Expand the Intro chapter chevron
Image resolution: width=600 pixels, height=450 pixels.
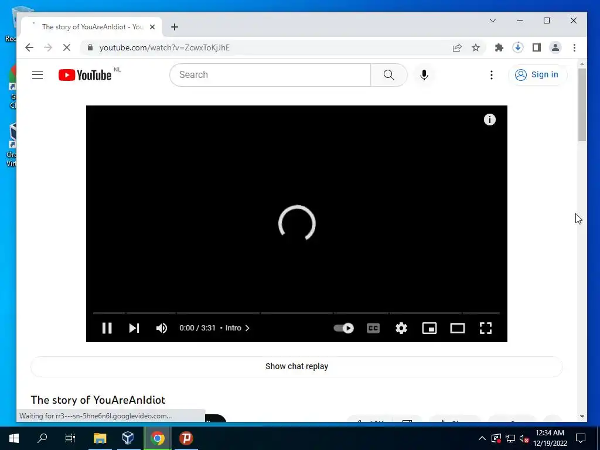click(247, 328)
